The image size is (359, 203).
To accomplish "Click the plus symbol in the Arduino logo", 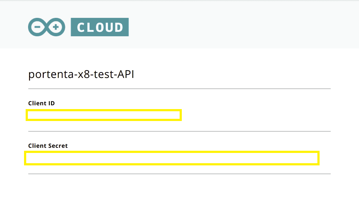I will coord(56,27).
